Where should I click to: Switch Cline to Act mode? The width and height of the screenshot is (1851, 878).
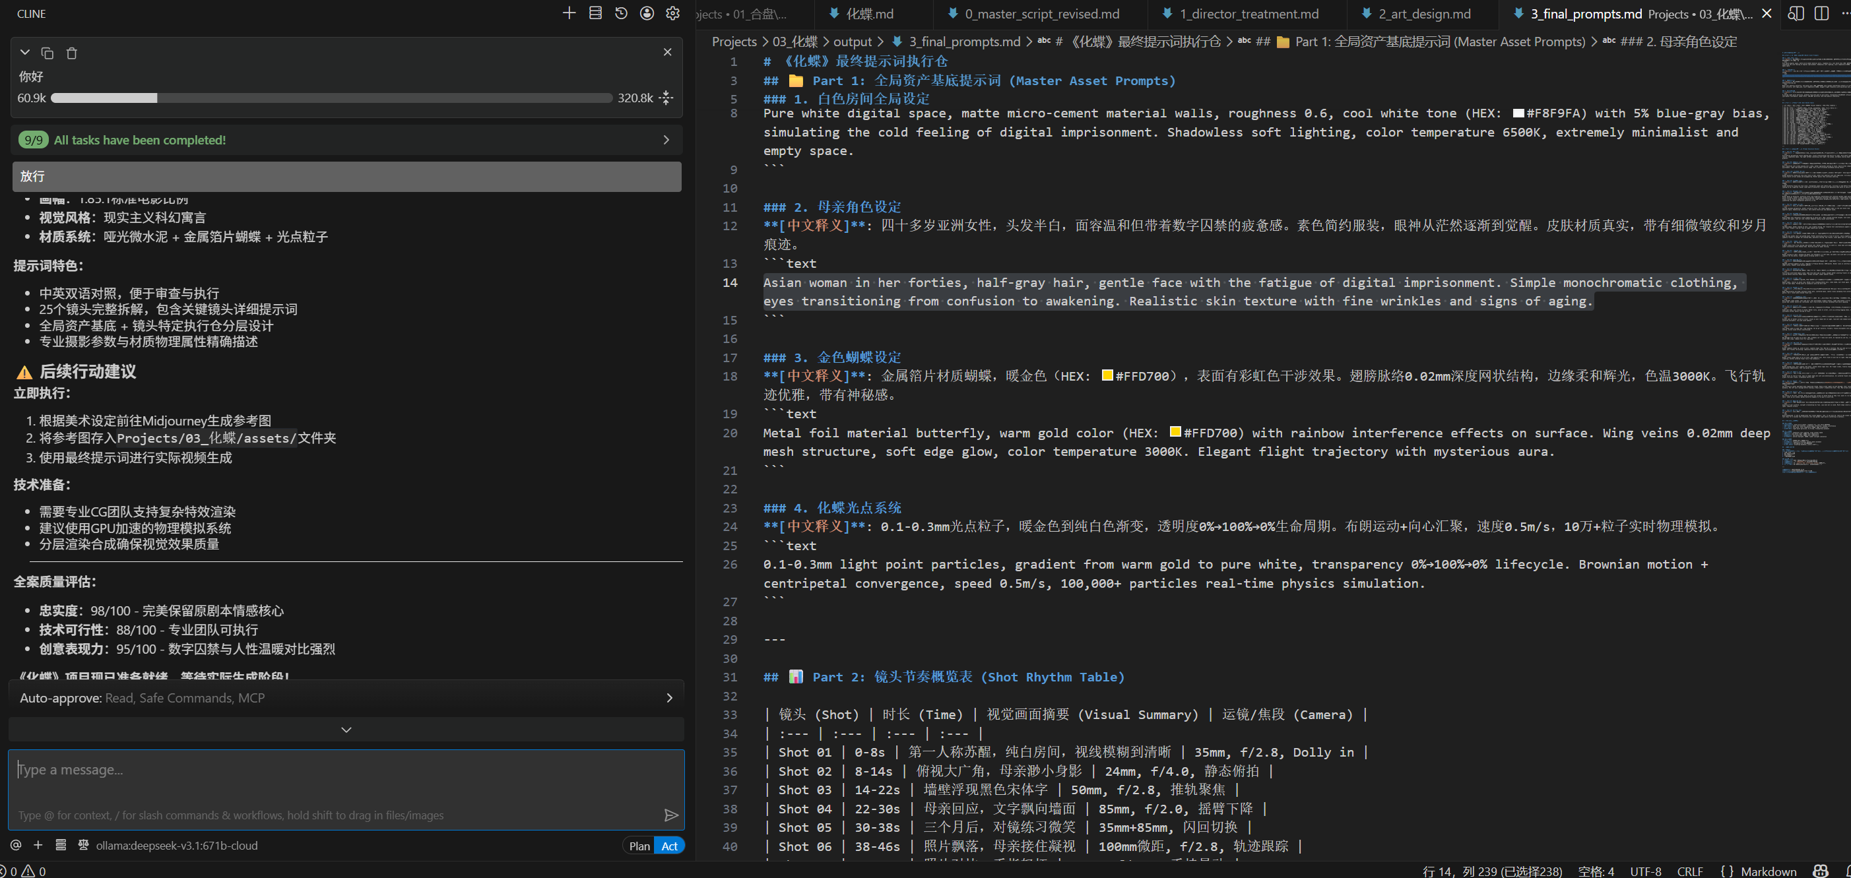coord(669,846)
